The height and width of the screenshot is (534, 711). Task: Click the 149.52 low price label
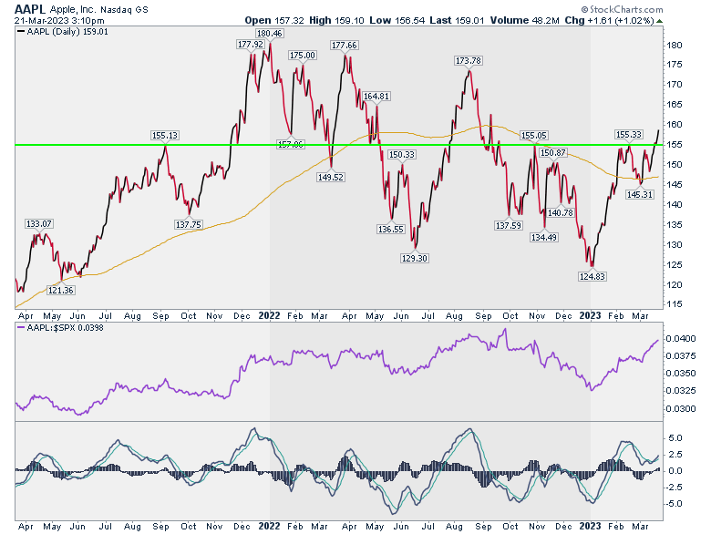(x=331, y=178)
